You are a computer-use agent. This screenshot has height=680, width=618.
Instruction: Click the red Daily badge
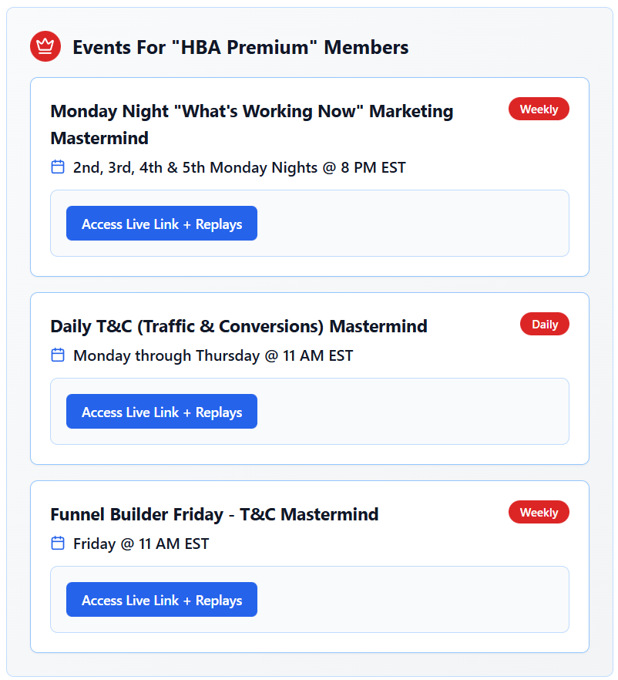pyautogui.click(x=544, y=324)
